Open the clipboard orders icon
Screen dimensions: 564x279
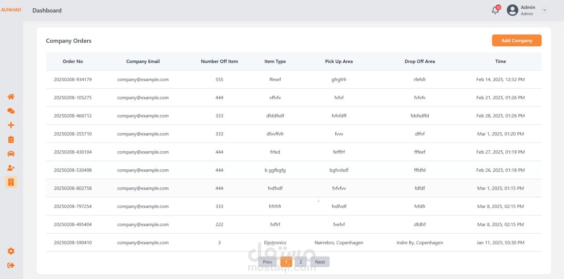click(x=11, y=139)
